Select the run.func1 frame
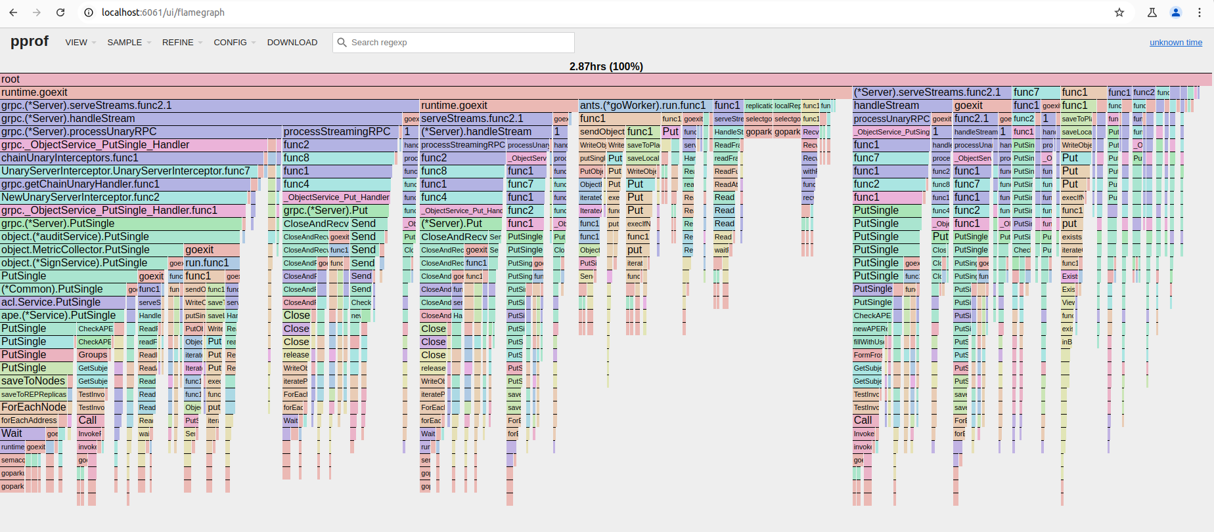 [x=212, y=263]
